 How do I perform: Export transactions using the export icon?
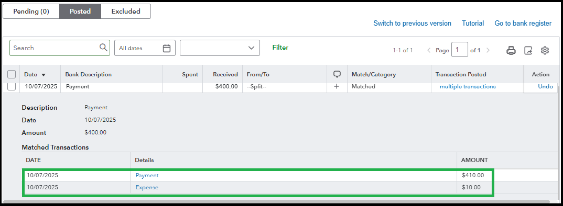tap(528, 51)
